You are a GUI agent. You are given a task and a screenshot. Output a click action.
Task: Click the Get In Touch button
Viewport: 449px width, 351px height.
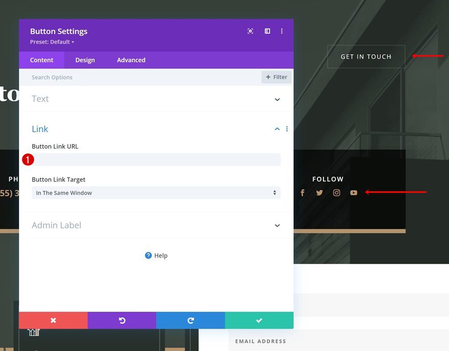(x=366, y=57)
